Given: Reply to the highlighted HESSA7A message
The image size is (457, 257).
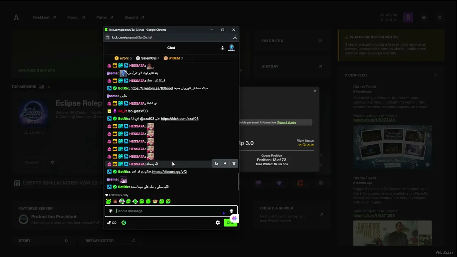Looking at the screenshot, I should (216, 163).
